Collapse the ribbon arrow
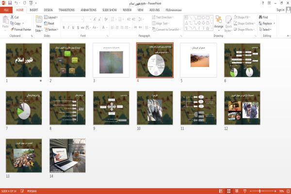The width and height of the screenshot is (291, 194). [288, 35]
